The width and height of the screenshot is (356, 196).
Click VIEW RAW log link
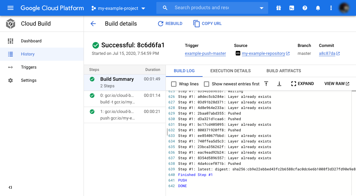pos(337,84)
